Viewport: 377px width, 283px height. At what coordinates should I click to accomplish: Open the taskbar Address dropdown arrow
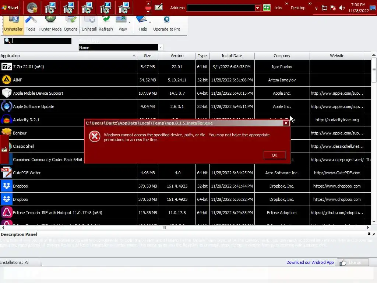[x=257, y=8]
